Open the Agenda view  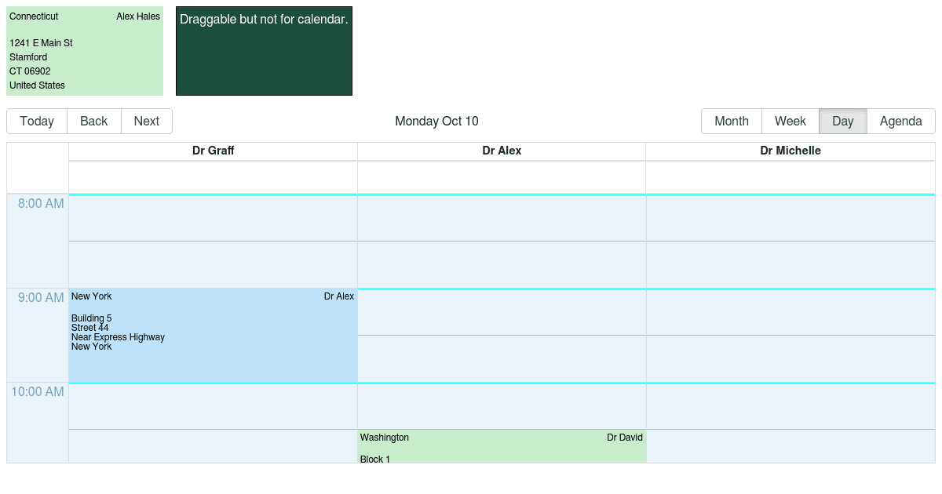click(x=900, y=121)
